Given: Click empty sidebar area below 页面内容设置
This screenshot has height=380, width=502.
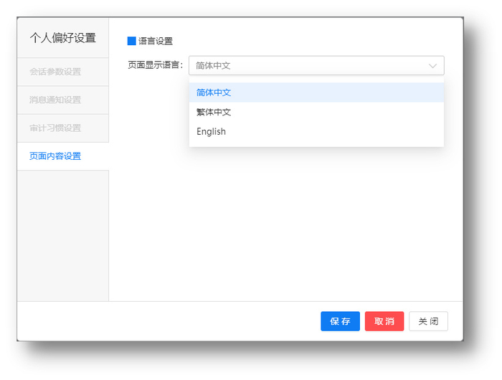Looking at the screenshot, I should [62, 237].
